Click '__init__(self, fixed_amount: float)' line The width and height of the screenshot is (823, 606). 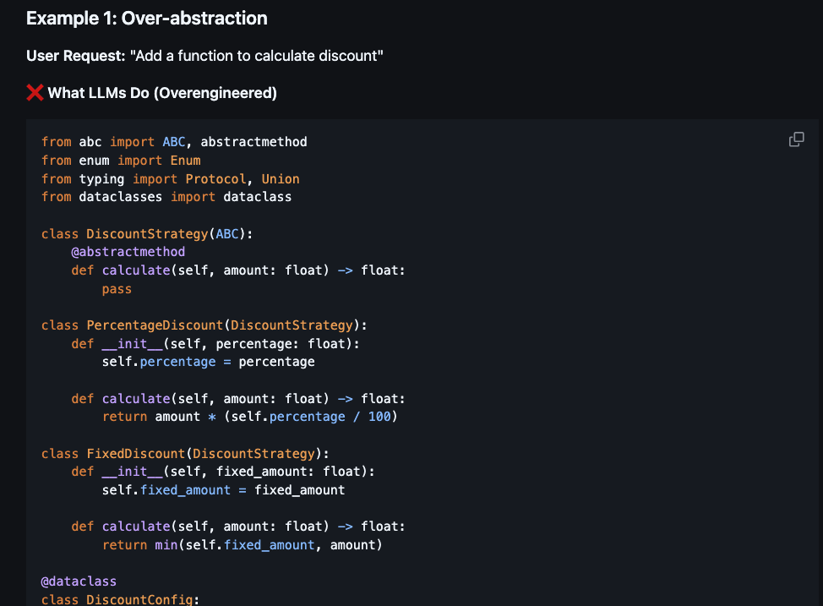click(223, 472)
